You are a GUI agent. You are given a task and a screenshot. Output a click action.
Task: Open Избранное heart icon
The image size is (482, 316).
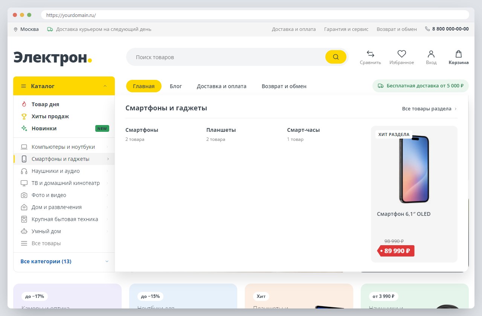pyautogui.click(x=402, y=54)
